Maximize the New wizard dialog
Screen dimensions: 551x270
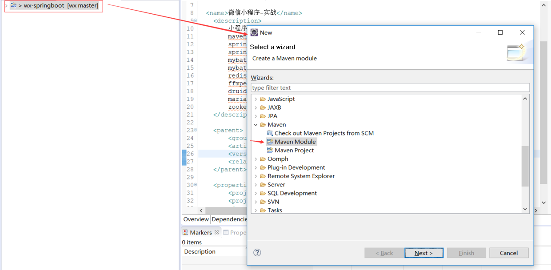point(500,32)
